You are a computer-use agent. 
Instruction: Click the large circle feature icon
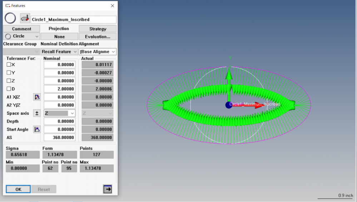(x=10, y=18)
